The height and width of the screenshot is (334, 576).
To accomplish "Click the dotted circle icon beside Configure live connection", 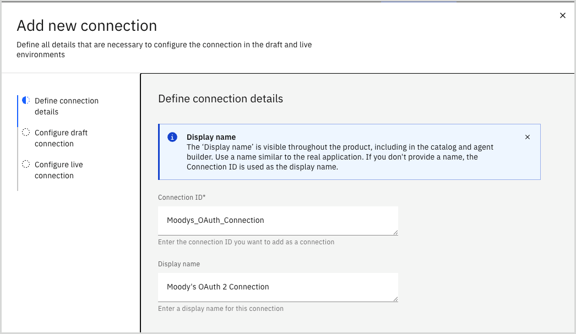I will [26, 164].
